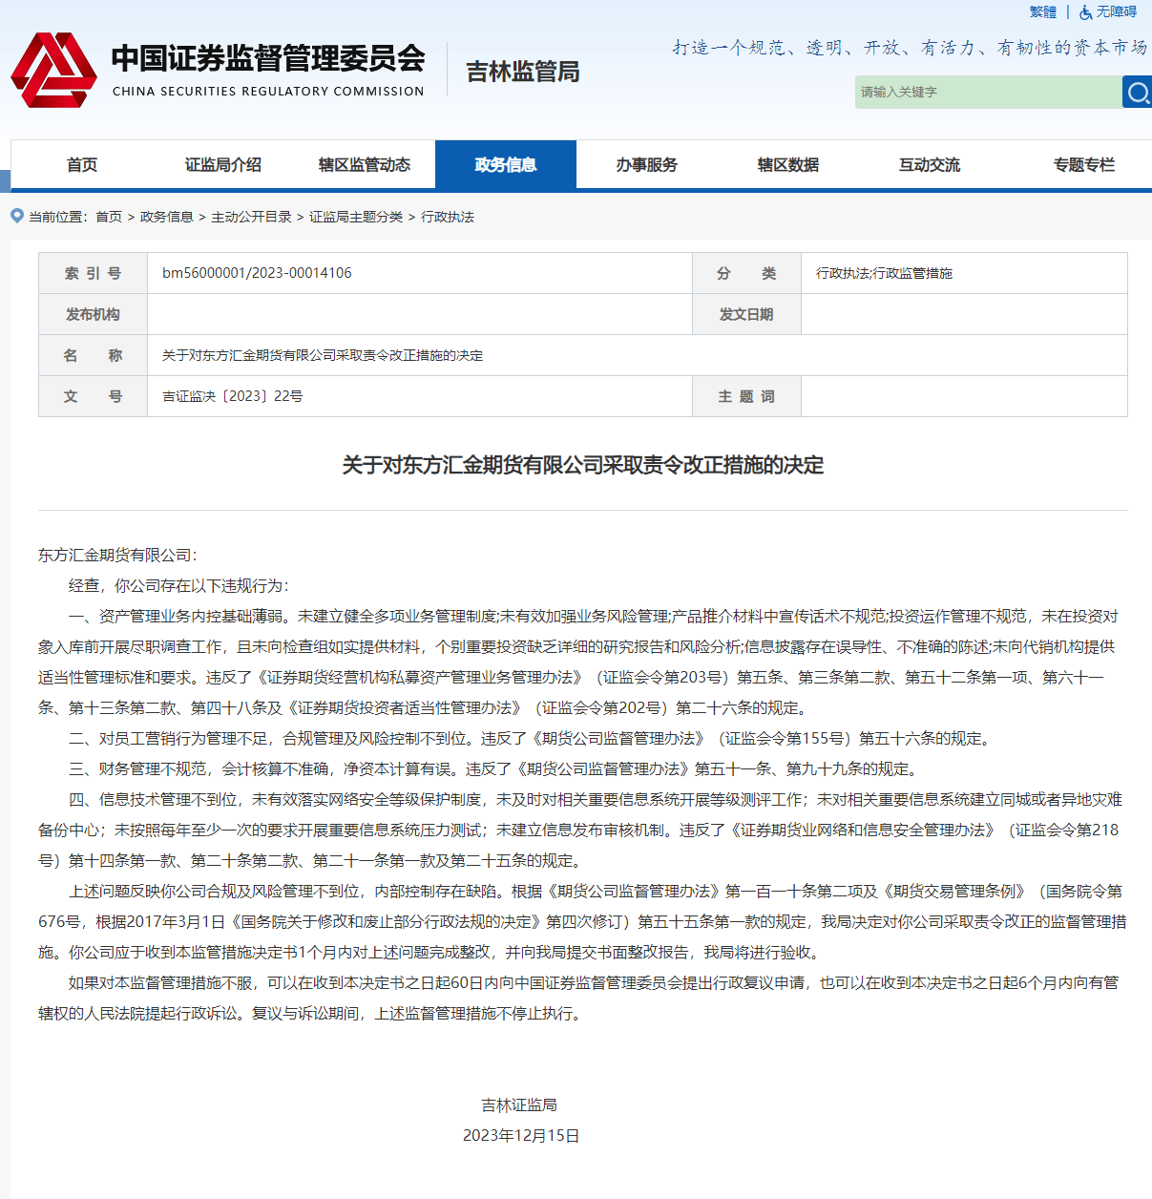This screenshot has width=1152, height=1199.
Task: Go to 行政执法 in the breadcrumb
Action: coord(448,217)
